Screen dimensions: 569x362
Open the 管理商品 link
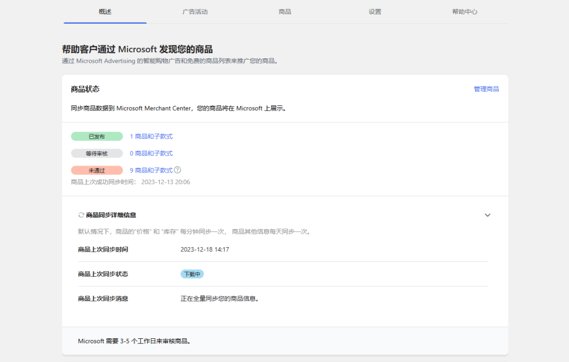click(x=486, y=89)
